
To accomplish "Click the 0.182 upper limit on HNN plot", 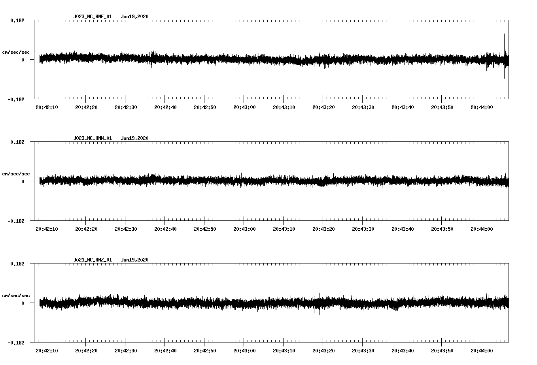I will click(x=17, y=142).
